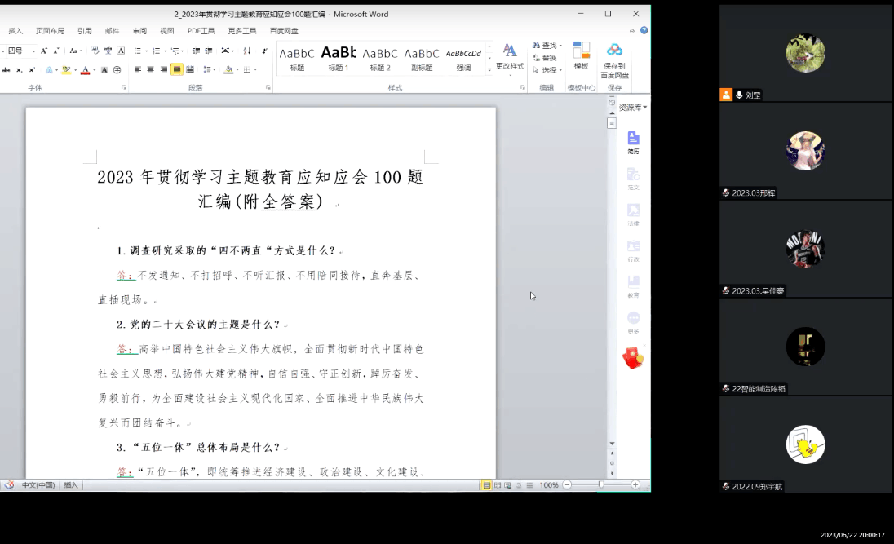Open the 模板 template center

581,55
